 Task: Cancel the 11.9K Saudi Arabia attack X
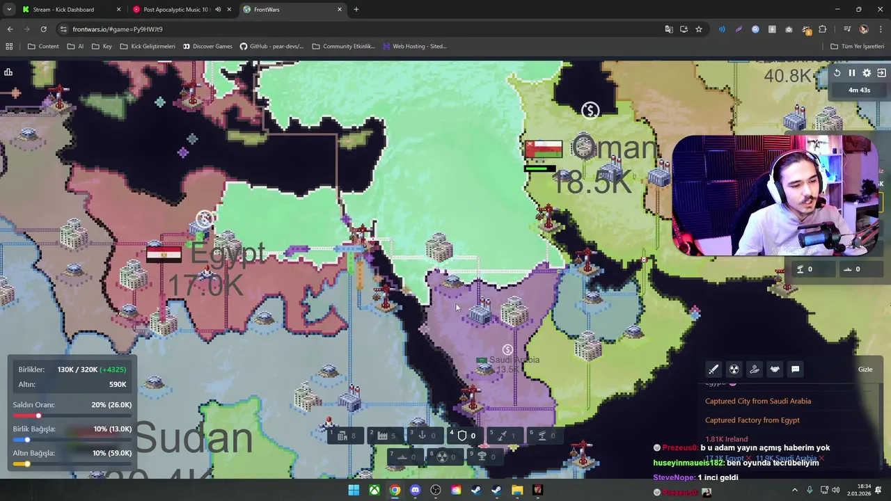point(821,459)
